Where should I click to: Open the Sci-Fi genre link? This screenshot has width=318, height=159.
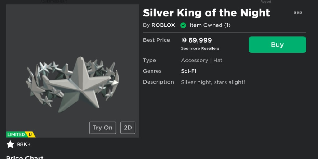pyautogui.click(x=189, y=71)
